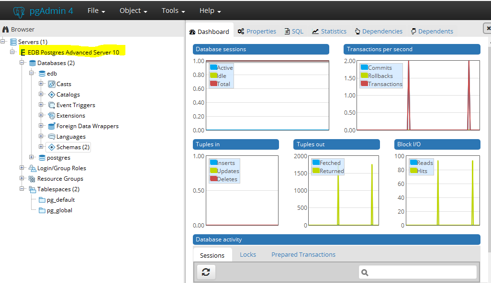491x283 pixels.
Task: Open the File menu
Action: point(96,11)
